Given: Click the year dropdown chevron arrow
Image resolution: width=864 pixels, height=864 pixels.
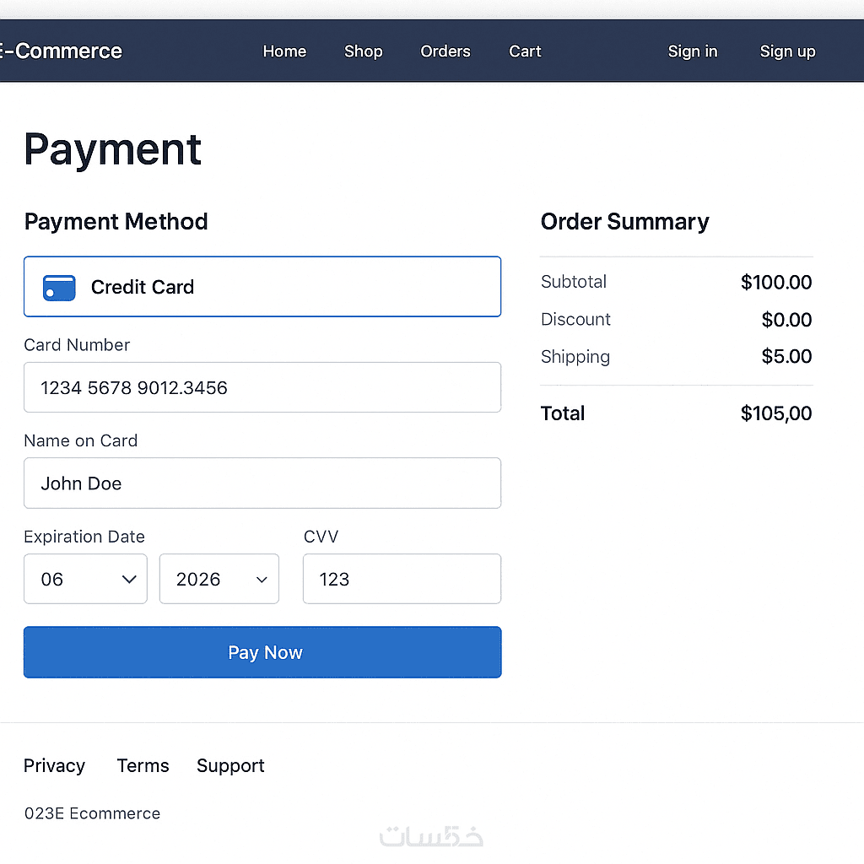Looking at the screenshot, I should point(262,580).
